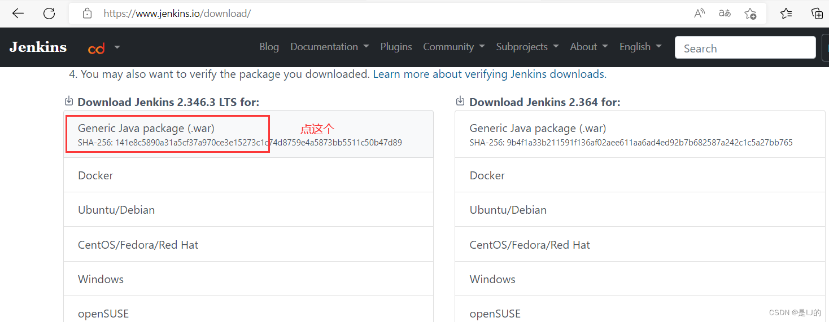829x322 pixels.
Task: Open the Favorites list icon
Action: coord(786,14)
